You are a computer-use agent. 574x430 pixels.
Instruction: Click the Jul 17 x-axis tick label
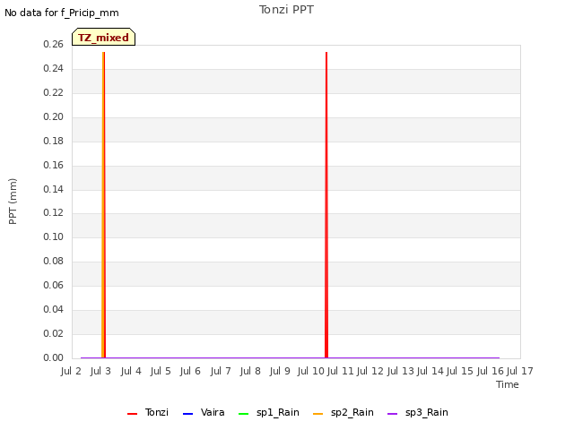(x=520, y=371)
